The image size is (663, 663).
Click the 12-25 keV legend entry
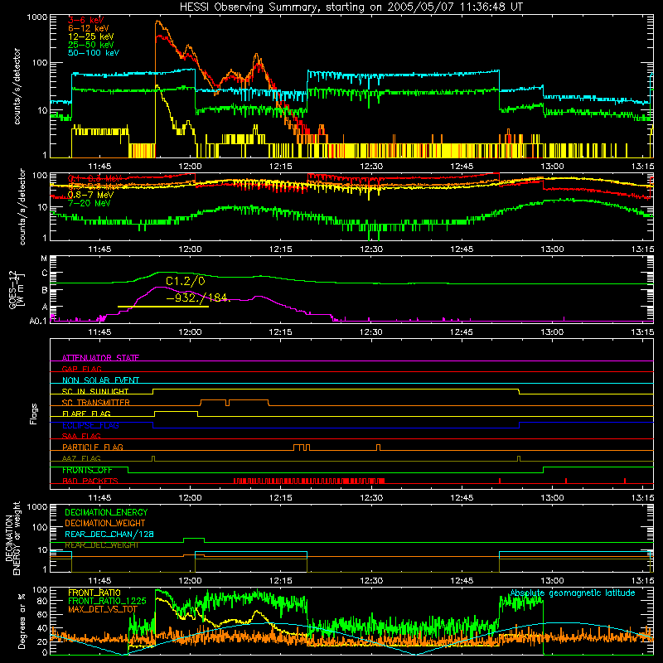[x=90, y=36]
